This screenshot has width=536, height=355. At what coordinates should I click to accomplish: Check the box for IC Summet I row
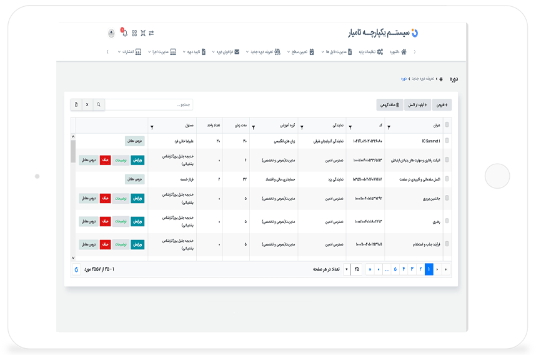click(447, 141)
